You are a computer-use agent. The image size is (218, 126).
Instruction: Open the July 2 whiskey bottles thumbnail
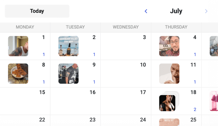[x=68, y=46]
